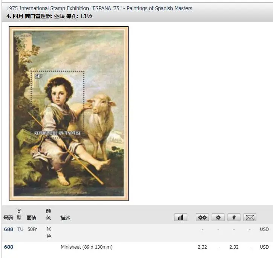Select the 彩色 colour cell
Viewport: 273px width, 258px height.
pyautogui.click(x=49, y=232)
